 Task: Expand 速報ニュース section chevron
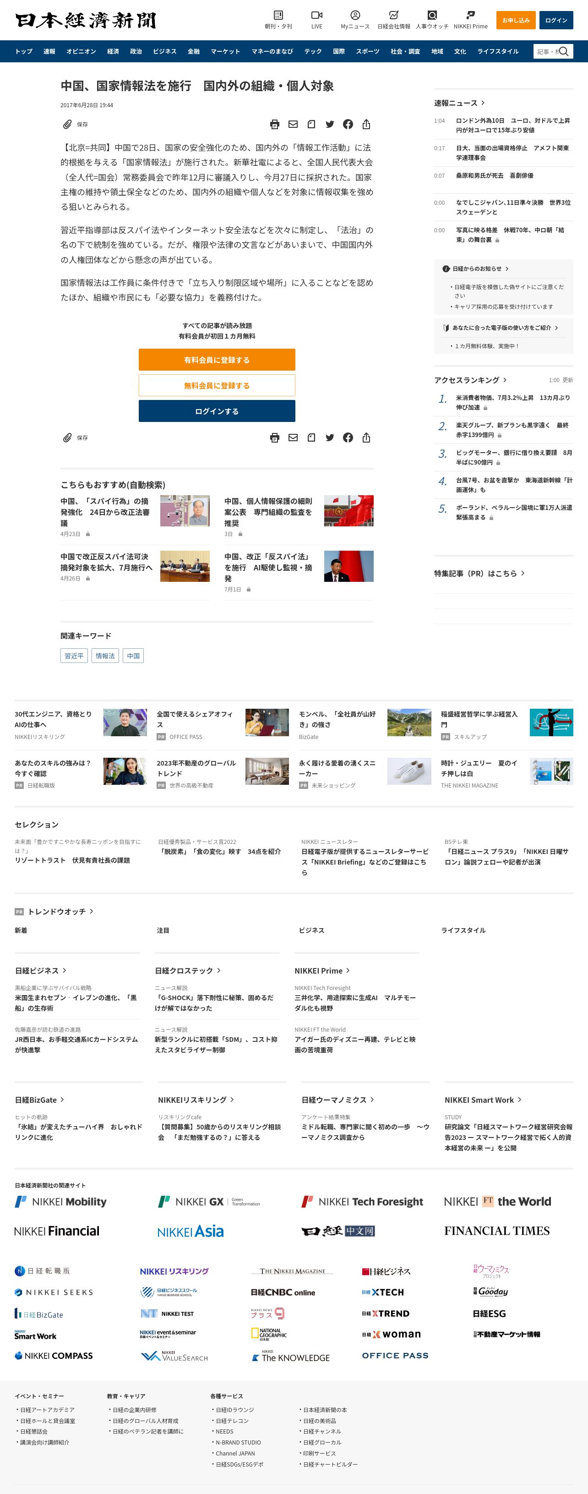(483, 103)
